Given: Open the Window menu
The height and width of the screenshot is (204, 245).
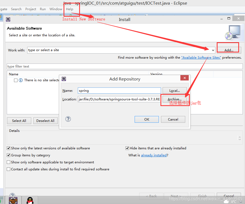Looking at the screenshot, I should tap(56, 9).
